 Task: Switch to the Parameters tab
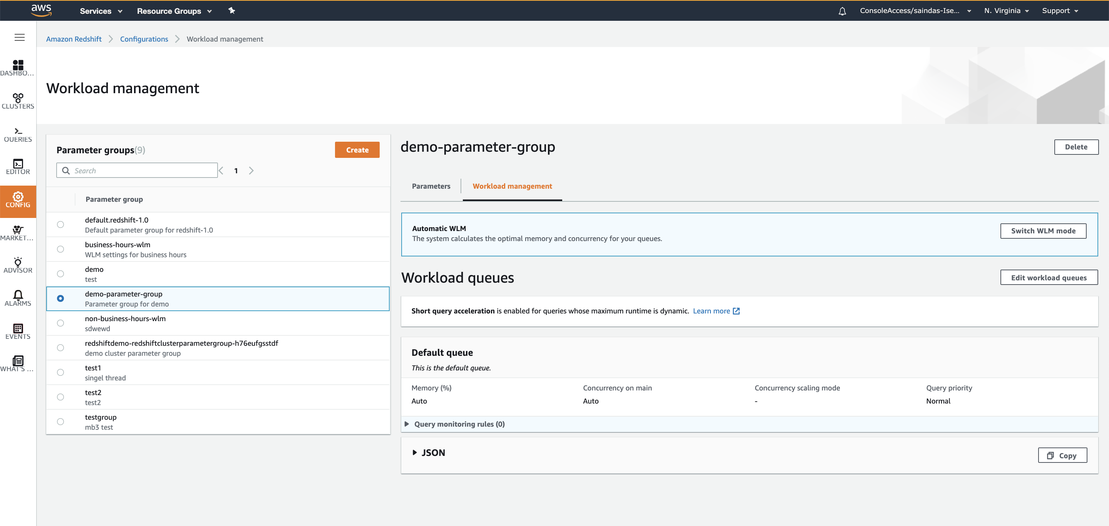tap(431, 186)
